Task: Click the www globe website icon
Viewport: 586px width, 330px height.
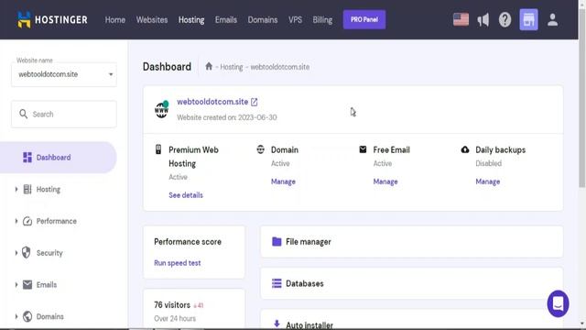Action: click(161, 109)
